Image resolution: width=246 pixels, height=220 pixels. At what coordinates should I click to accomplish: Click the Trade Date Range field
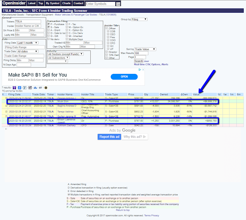click(x=24, y=56)
